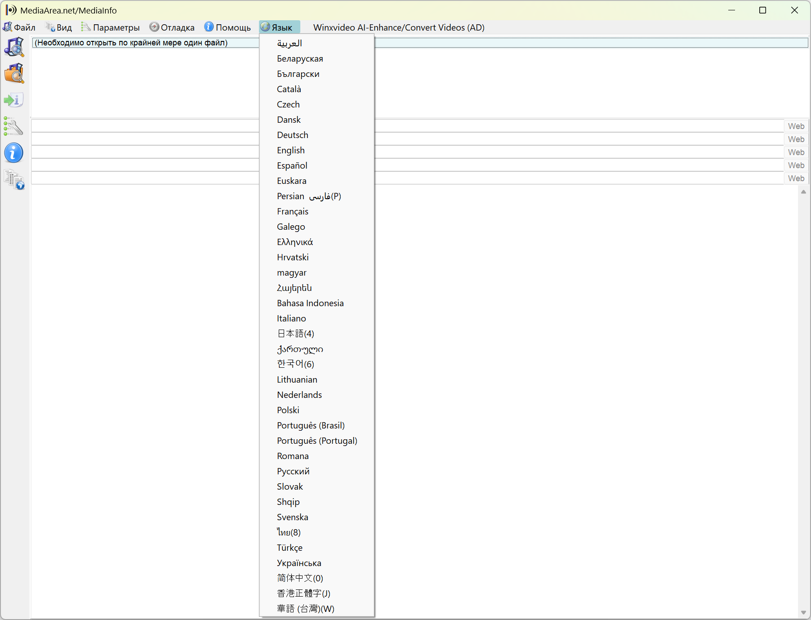Click the first Web button
Viewport: 811px width, 620px height.
(796, 126)
